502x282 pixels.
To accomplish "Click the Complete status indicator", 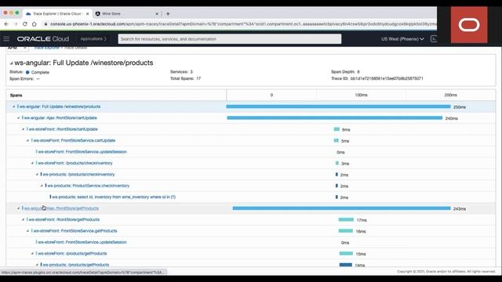I will click(38, 72).
